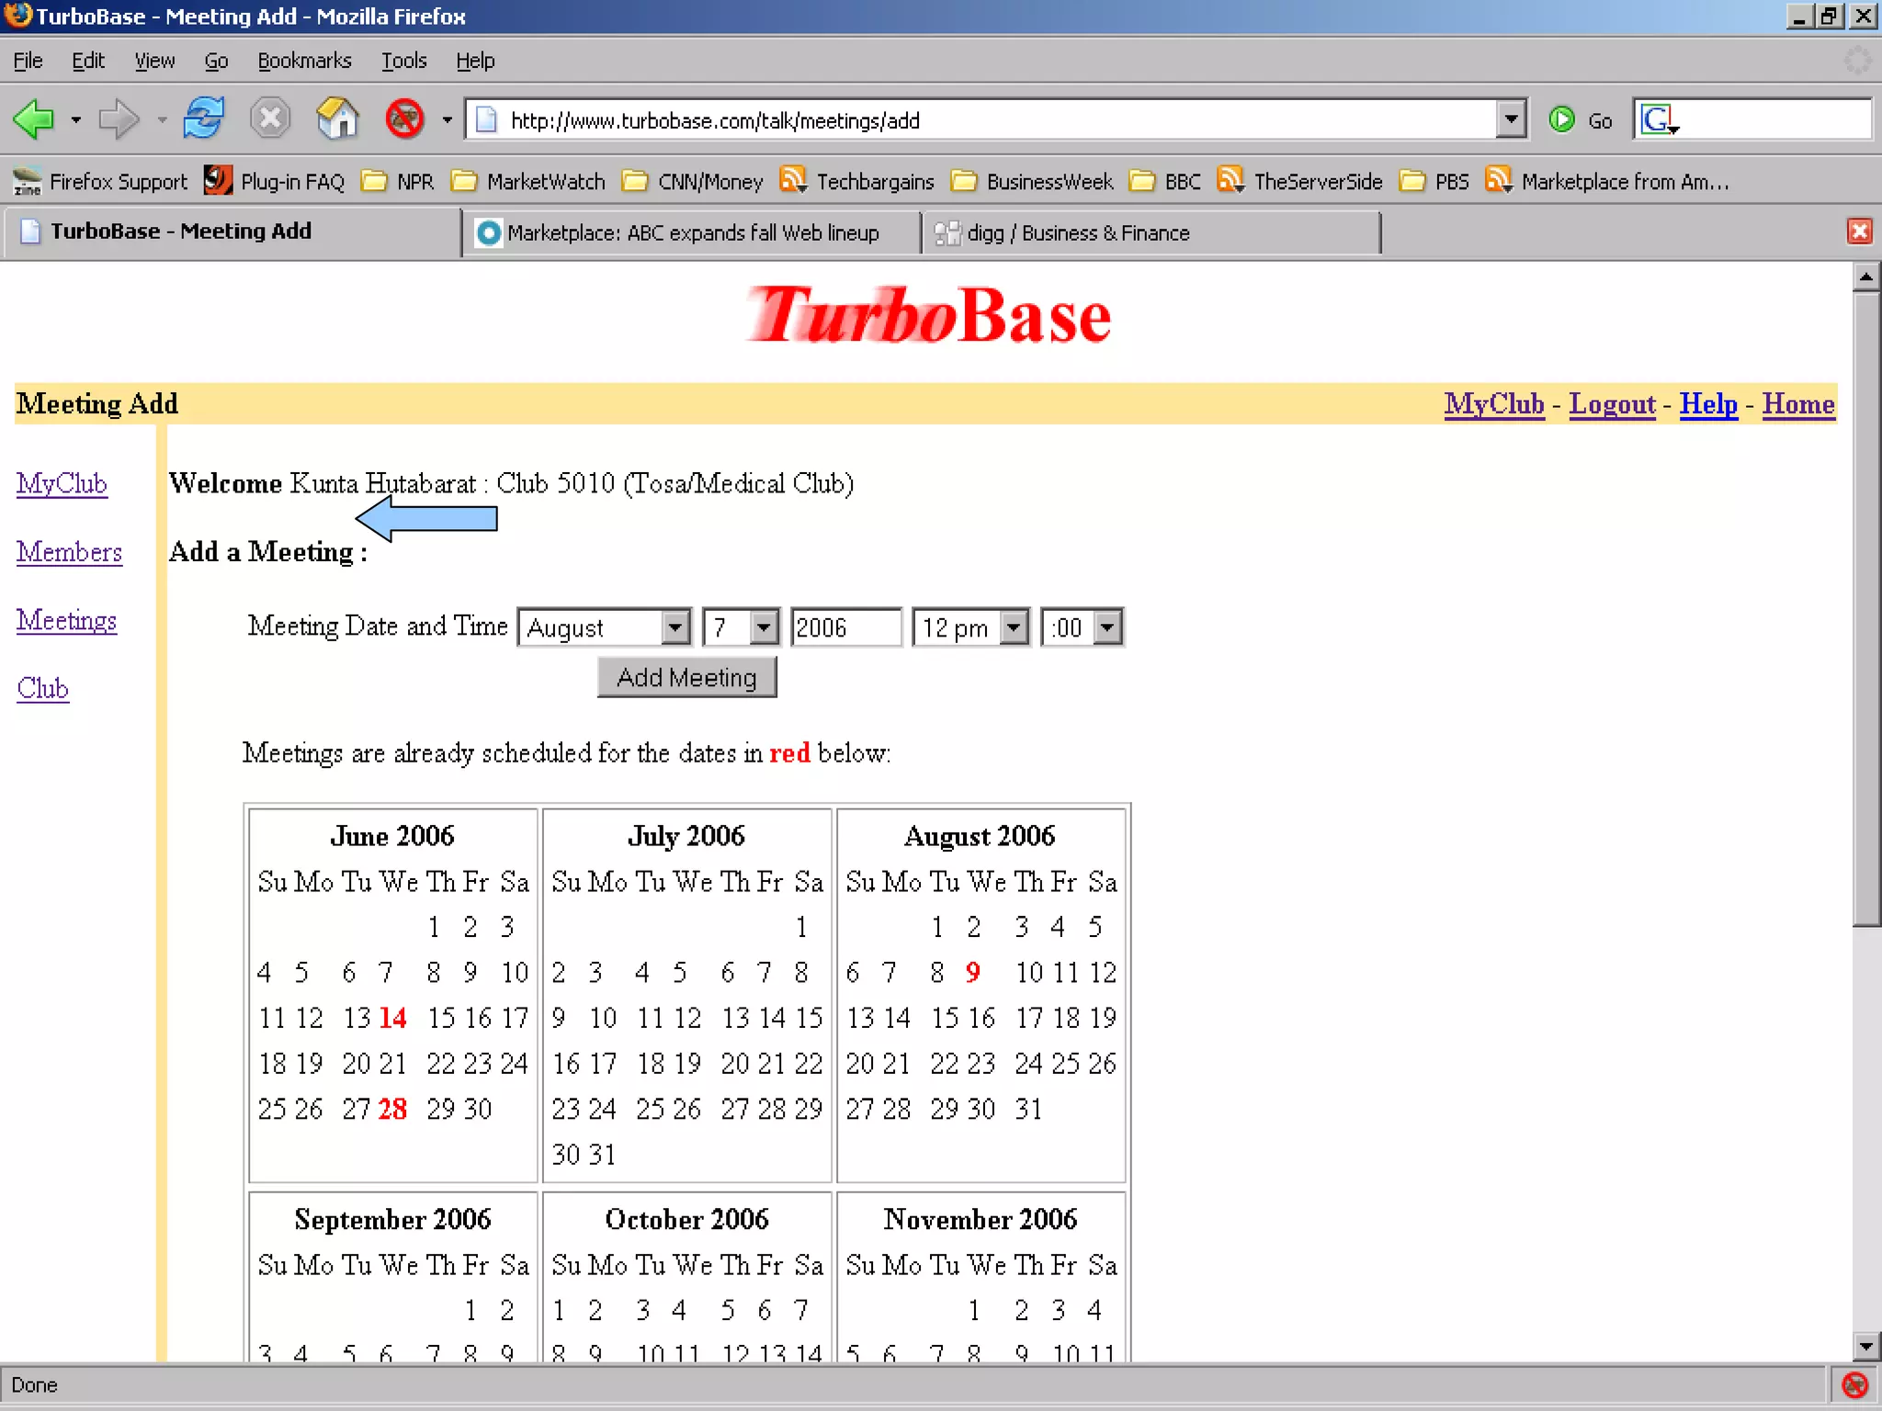Open Techbargains RSS feed bookmark
The image size is (1882, 1411).
(856, 181)
